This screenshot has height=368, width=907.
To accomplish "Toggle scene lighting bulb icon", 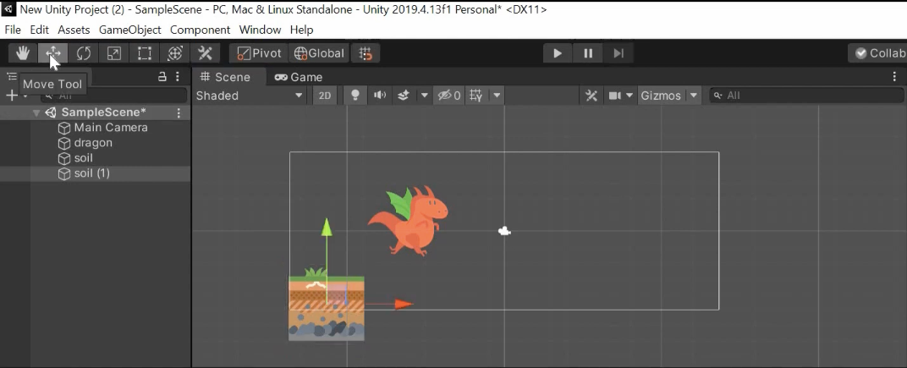I will pos(355,96).
